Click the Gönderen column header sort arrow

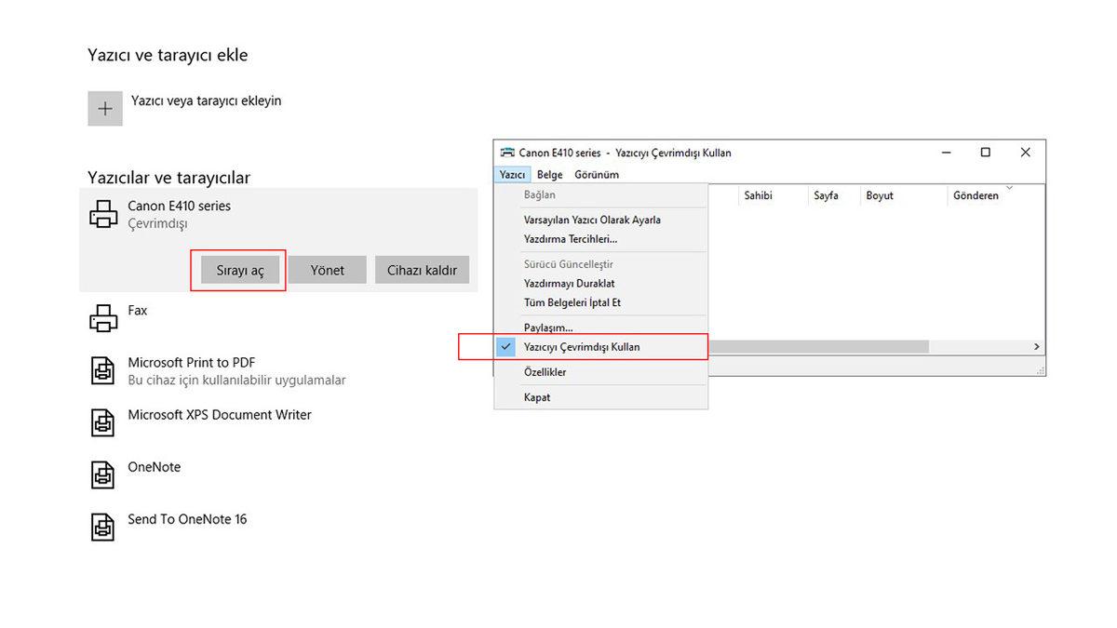click(1010, 188)
